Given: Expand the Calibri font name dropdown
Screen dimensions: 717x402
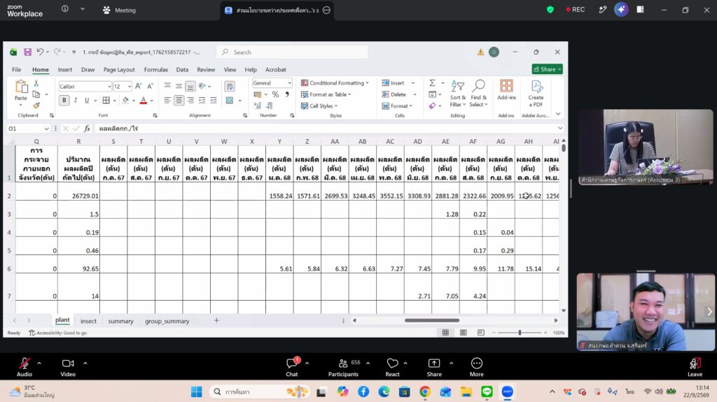Looking at the screenshot, I should tap(109, 86).
